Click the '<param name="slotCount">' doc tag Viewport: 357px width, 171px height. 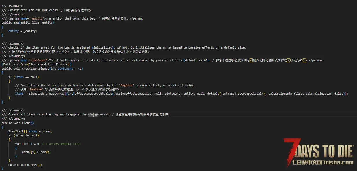tap(29, 60)
